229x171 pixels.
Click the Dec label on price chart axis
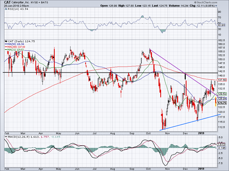185,133
